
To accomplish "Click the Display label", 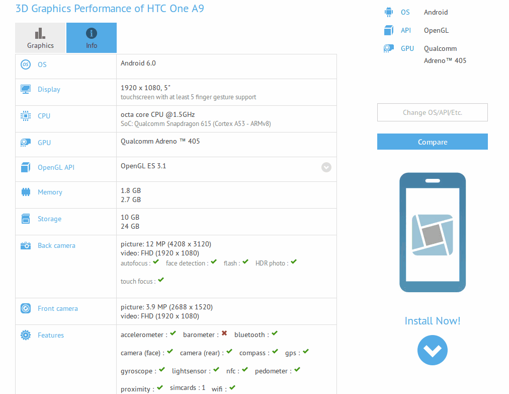I will [x=49, y=89].
